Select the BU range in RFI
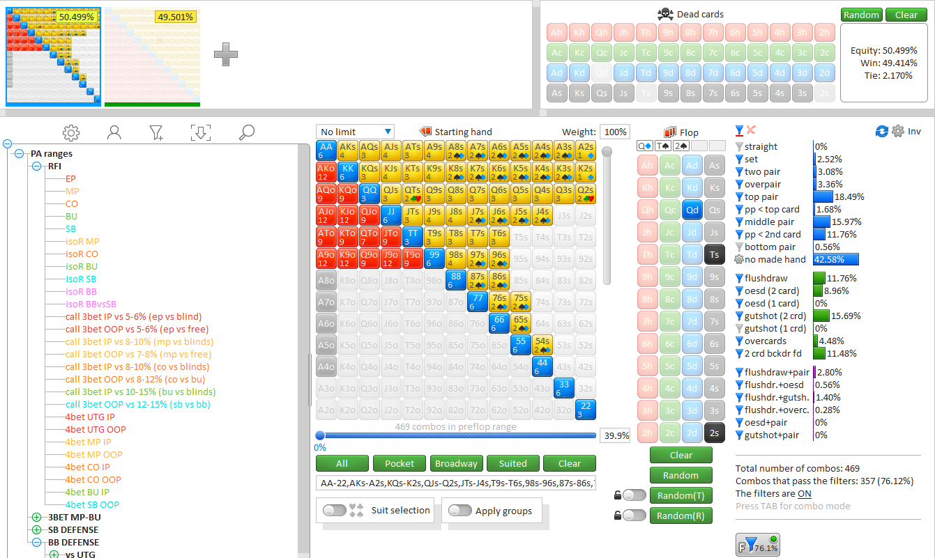The height and width of the screenshot is (558, 935). (x=71, y=217)
